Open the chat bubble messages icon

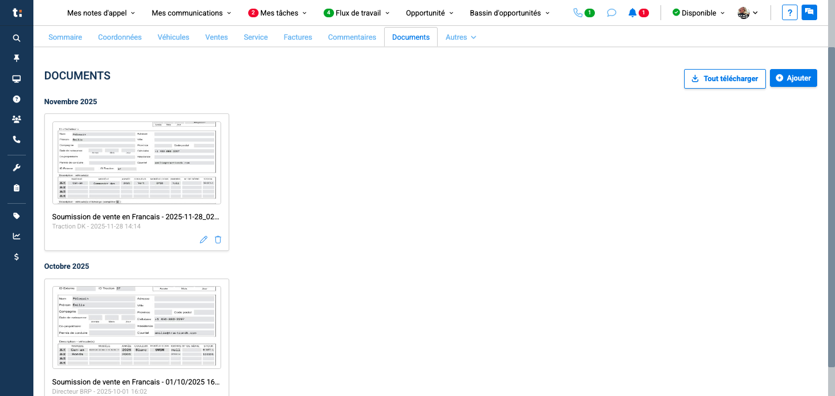tap(612, 13)
